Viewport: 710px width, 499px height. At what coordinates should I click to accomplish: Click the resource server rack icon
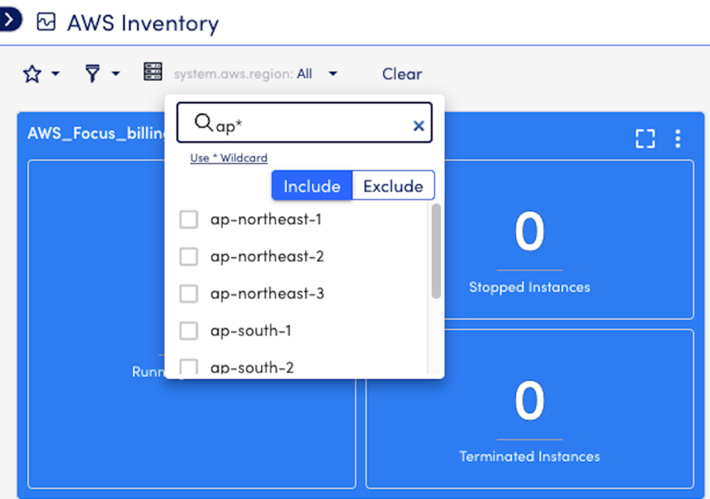[x=153, y=71]
